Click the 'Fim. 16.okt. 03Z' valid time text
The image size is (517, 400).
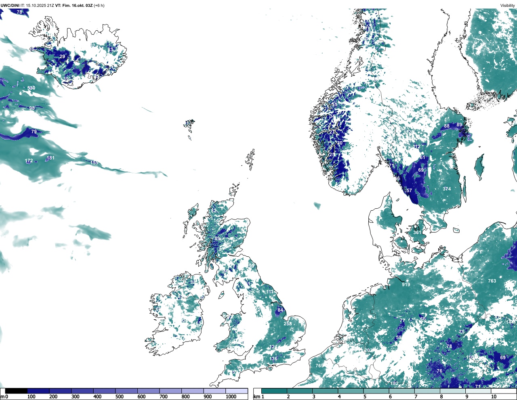click(x=78, y=5)
